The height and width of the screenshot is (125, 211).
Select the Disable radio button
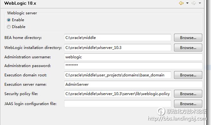click(9, 27)
